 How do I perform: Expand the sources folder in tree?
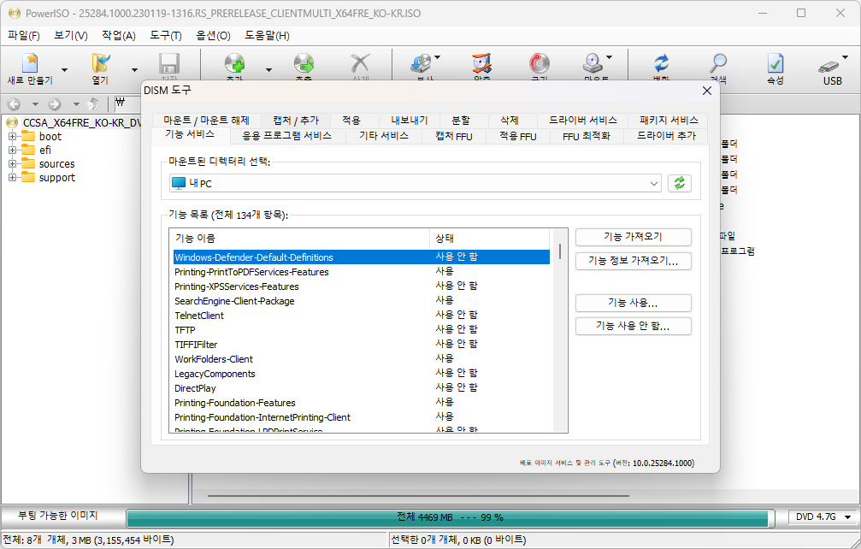point(12,163)
